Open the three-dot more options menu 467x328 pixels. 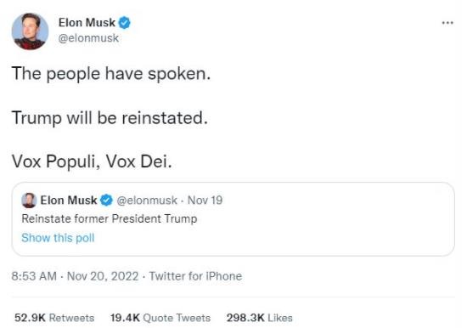447,23
